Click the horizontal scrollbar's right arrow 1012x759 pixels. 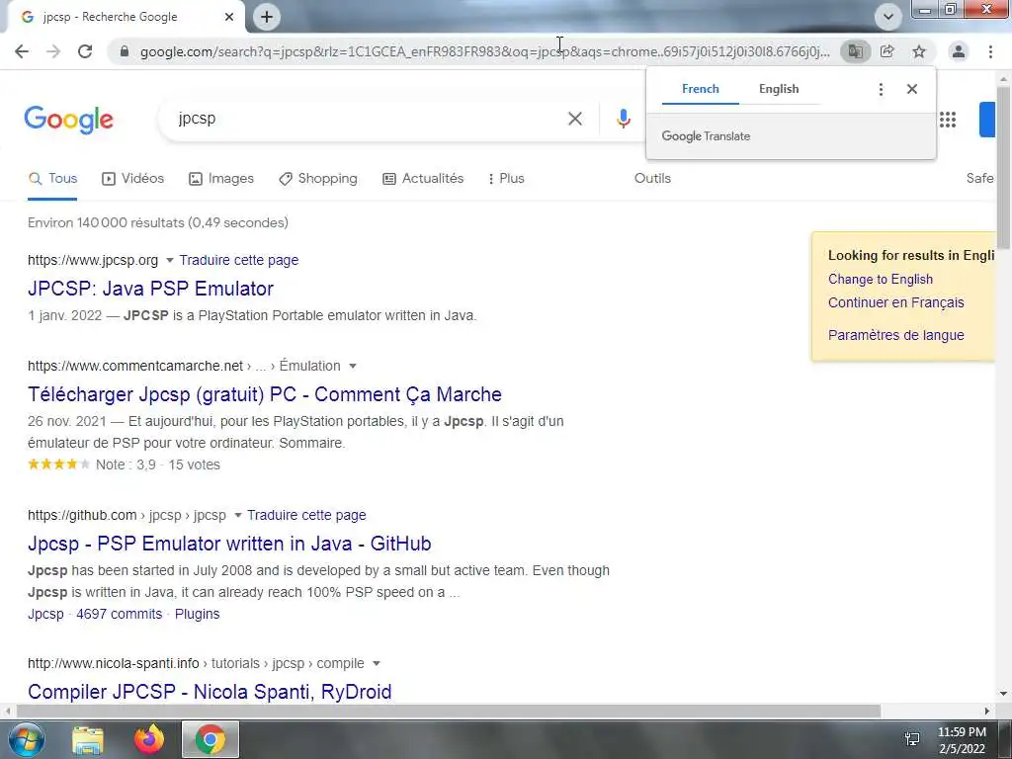[x=987, y=711]
